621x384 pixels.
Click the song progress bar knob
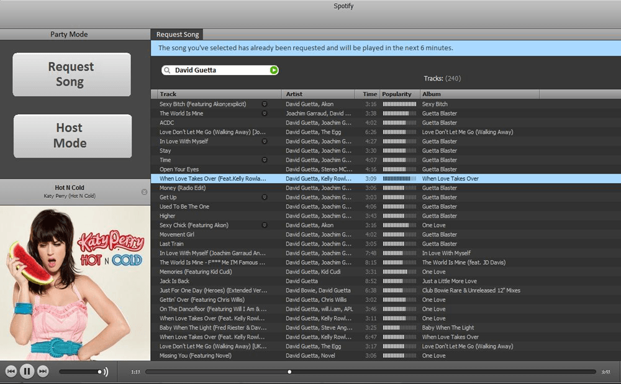coord(289,372)
